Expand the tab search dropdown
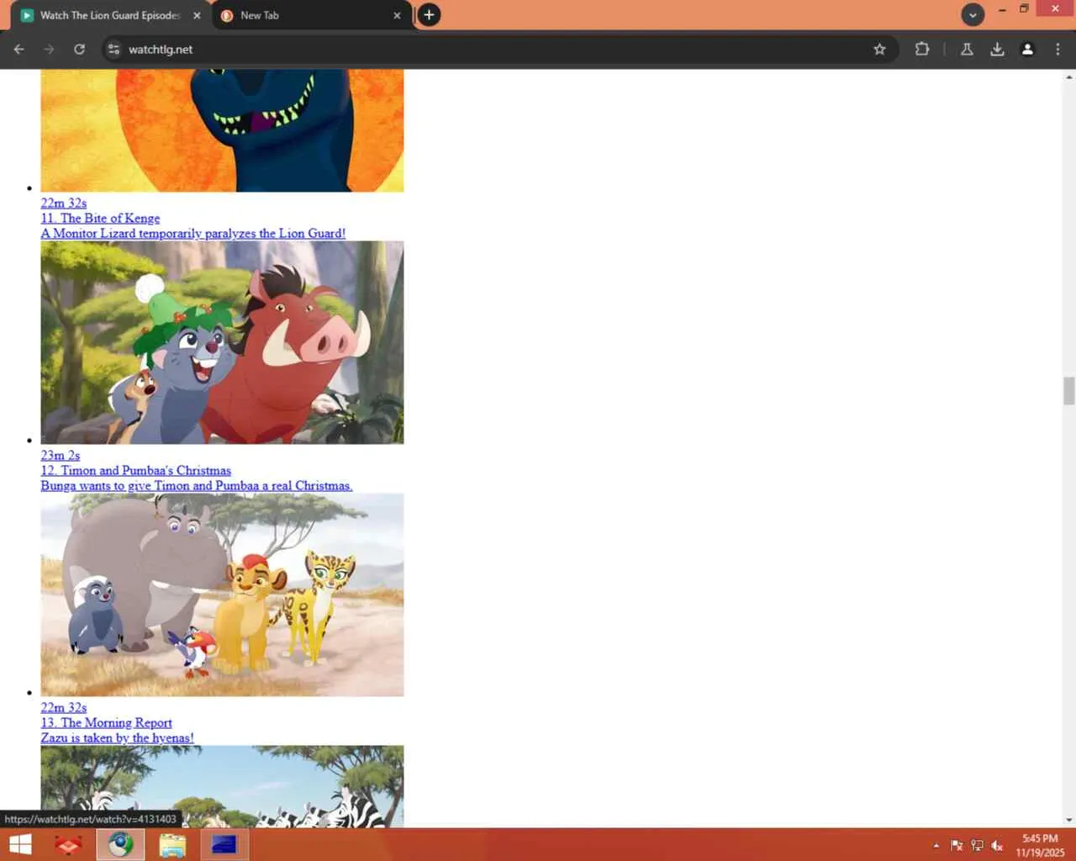 (x=973, y=15)
